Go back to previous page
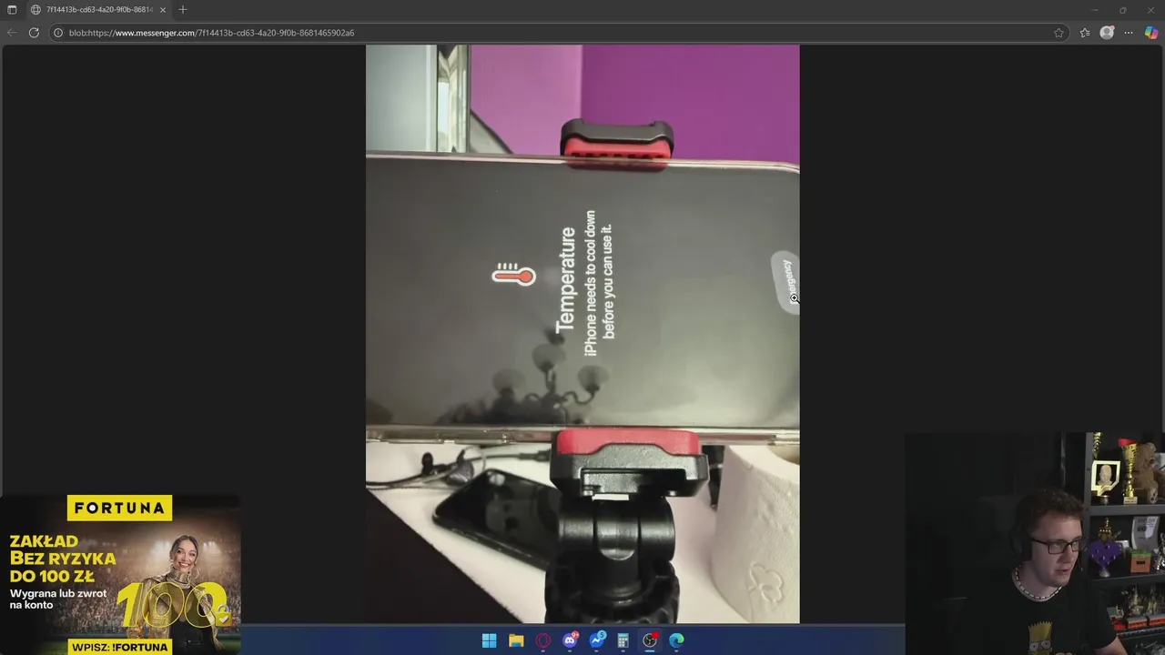This screenshot has width=1165, height=655. (12, 33)
